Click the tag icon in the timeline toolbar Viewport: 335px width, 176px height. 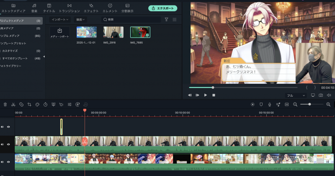pos(21,105)
